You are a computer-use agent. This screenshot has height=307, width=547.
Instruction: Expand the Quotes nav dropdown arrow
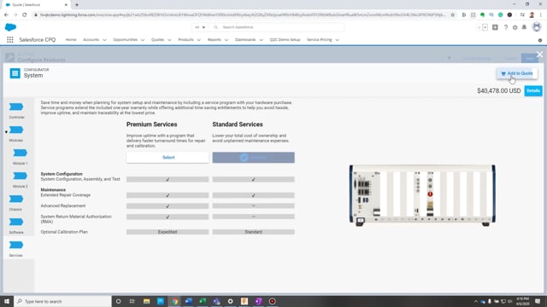tap(169, 40)
